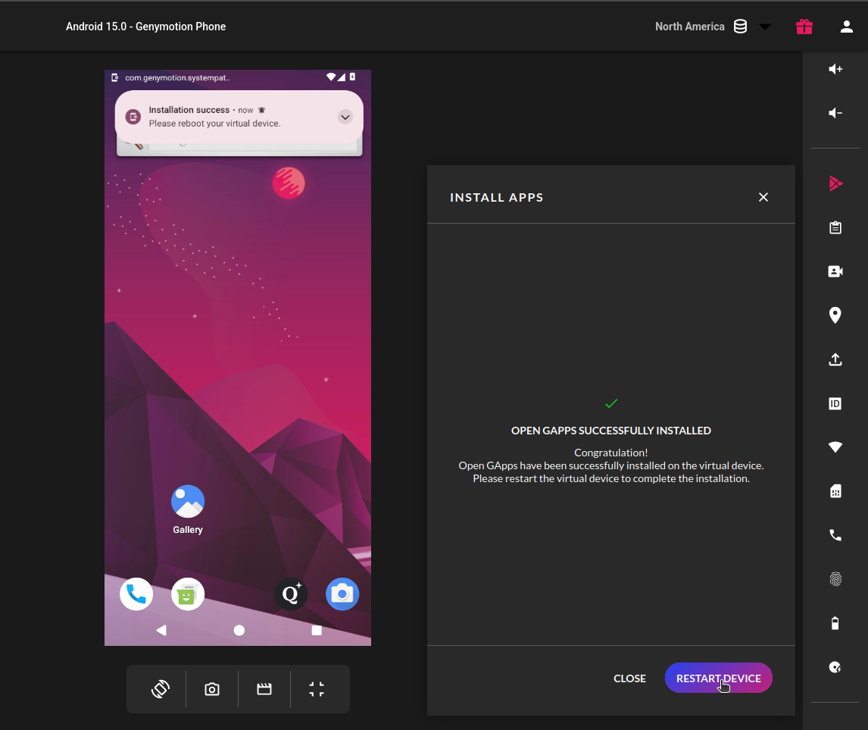This screenshot has width=868, height=730.
Task: Open the baseband SIM widget
Action: pyautogui.click(x=835, y=491)
